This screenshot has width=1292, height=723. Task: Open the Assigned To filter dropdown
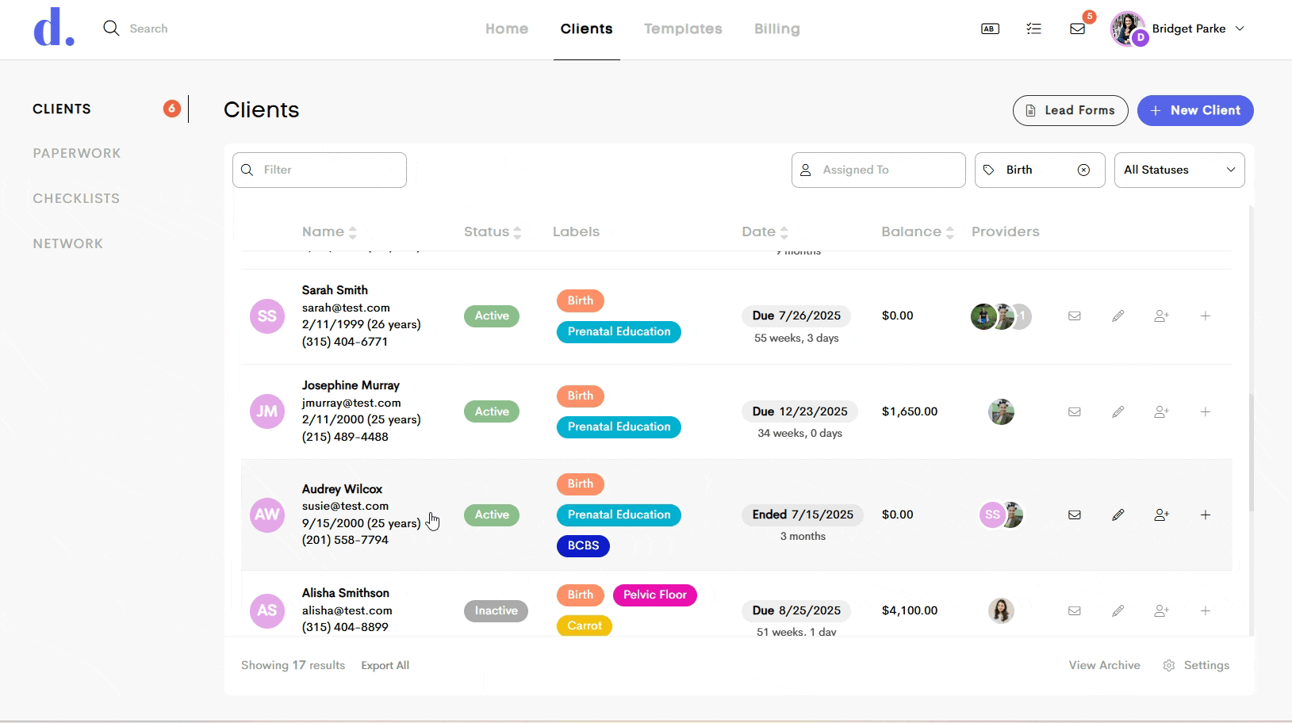coord(879,170)
